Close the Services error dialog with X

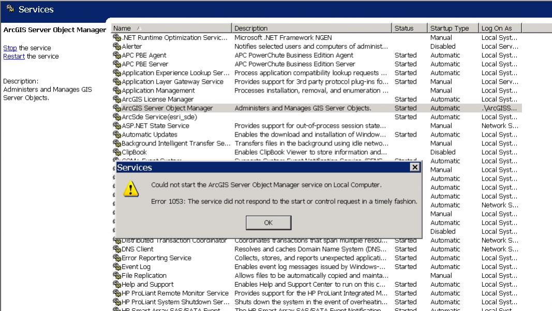point(415,167)
